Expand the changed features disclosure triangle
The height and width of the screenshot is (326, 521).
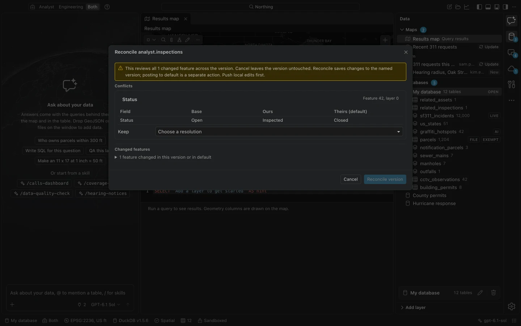pos(116,157)
